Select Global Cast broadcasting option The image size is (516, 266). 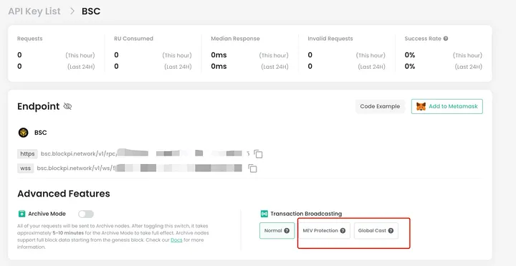tap(376, 231)
